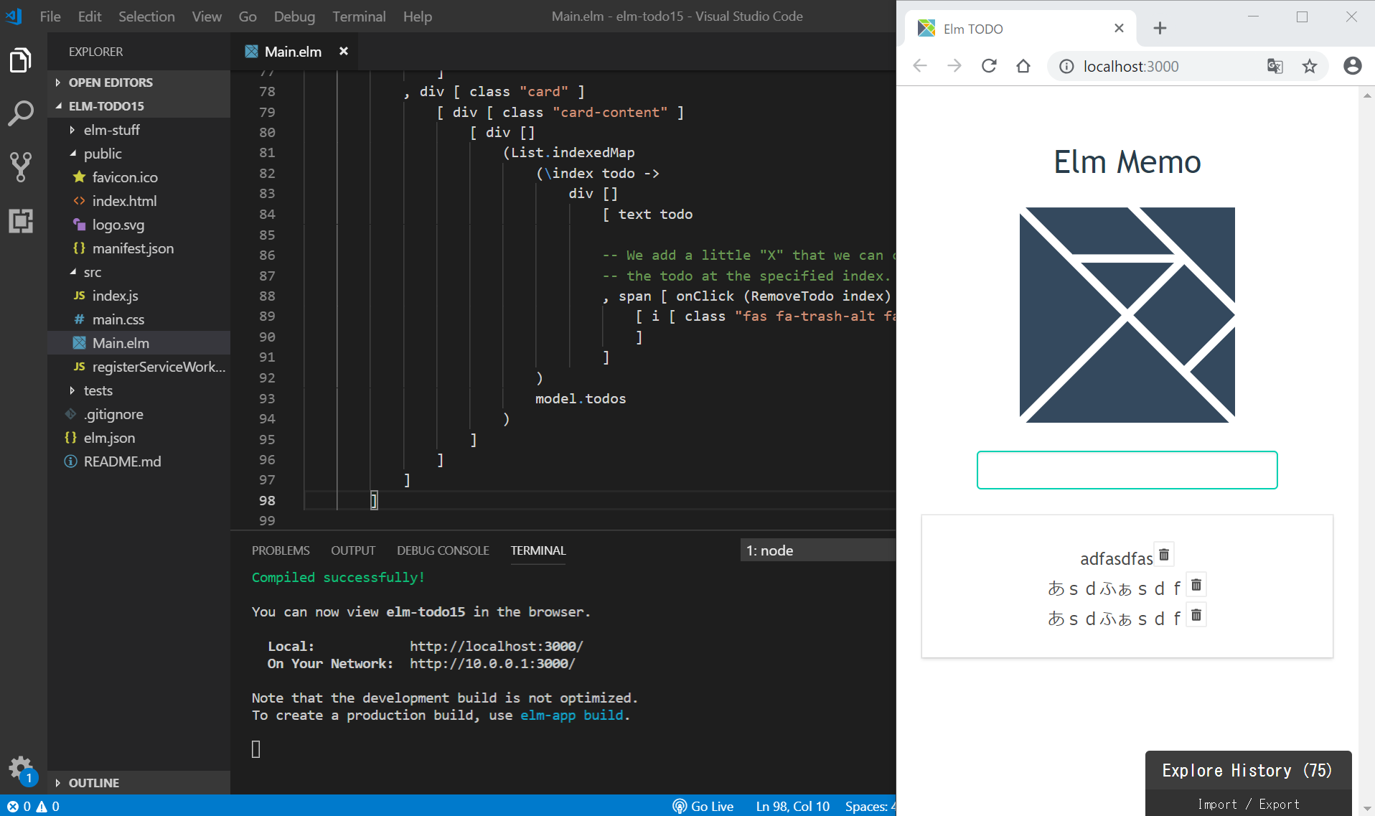Open the Edit menu
Viewport: 1375px width, 816px height.
(90, 16)
